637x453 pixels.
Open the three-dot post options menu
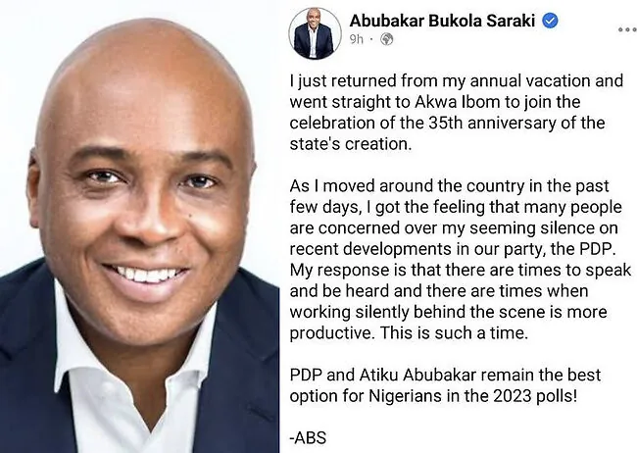pyautogui.click(x=627, y=29)
